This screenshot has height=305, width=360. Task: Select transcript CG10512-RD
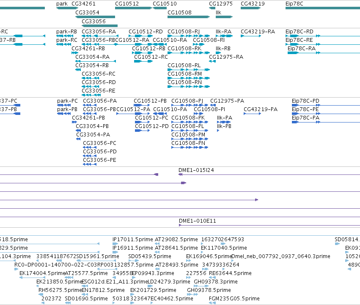[146, 31]
